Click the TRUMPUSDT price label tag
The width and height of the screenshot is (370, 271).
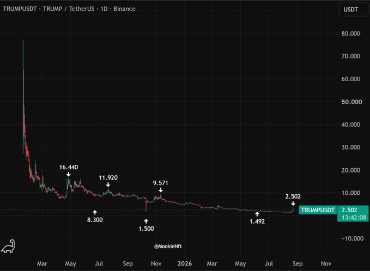[318, 210]
